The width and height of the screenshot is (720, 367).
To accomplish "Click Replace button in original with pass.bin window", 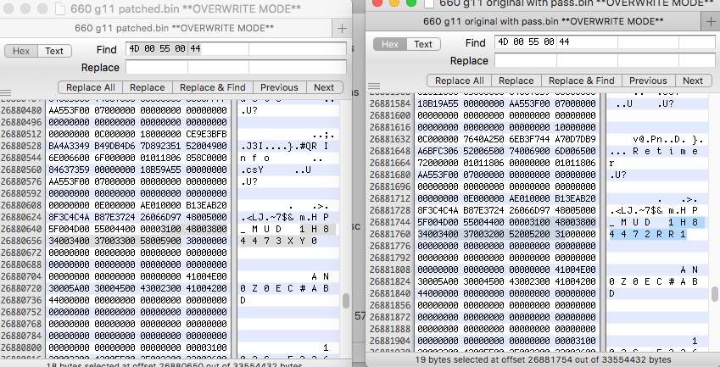I will (516, 81).
